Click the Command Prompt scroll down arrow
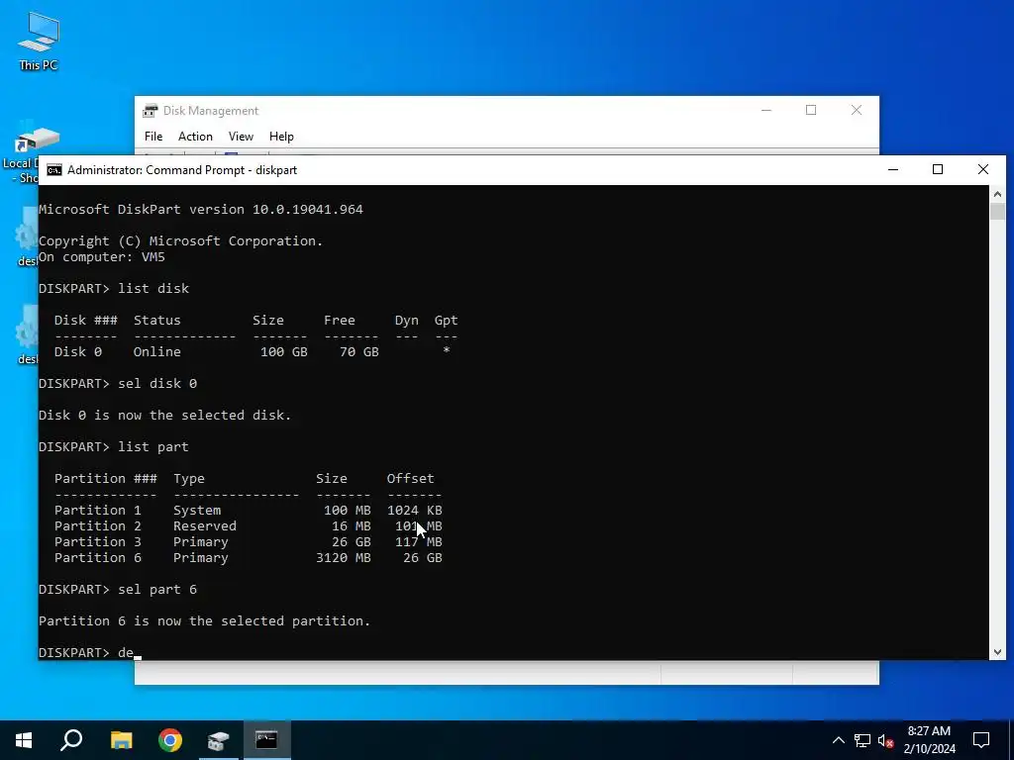Viewport: 1014px width, 760px height. coord(997,652)
